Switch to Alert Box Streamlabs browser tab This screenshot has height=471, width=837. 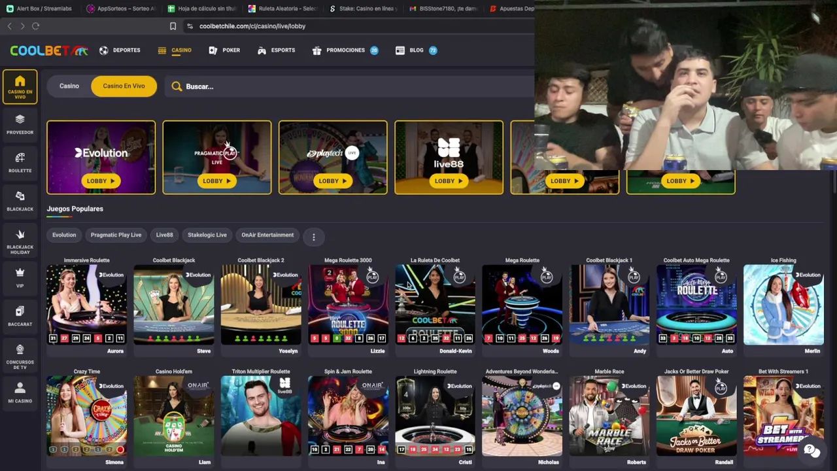(39, 9)
